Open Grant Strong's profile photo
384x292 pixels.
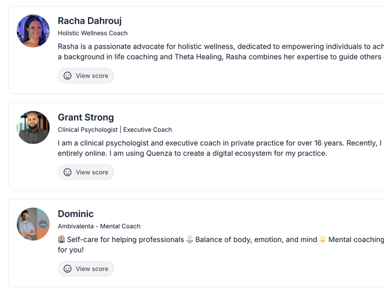pos(33,127)
